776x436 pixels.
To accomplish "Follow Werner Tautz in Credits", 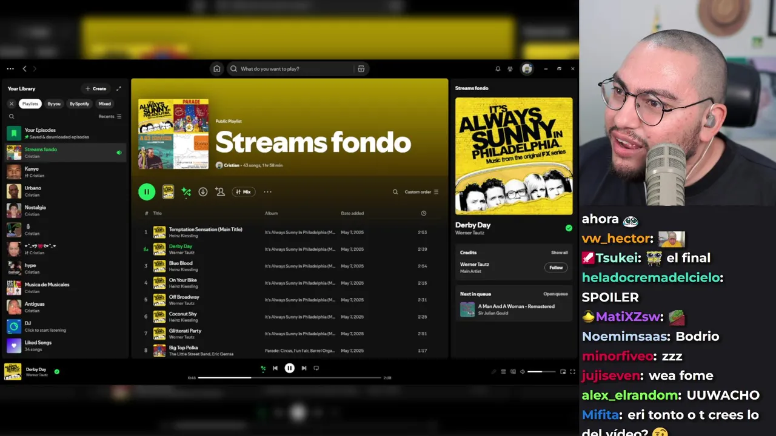I will tap(556, 268).
